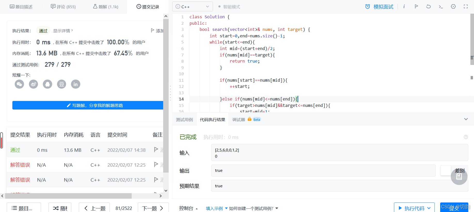Image resolution: width=474 pixels, height=212 pixels.
Task: Switch to 评论 (855) tab
Action: (x=63, y=7)
